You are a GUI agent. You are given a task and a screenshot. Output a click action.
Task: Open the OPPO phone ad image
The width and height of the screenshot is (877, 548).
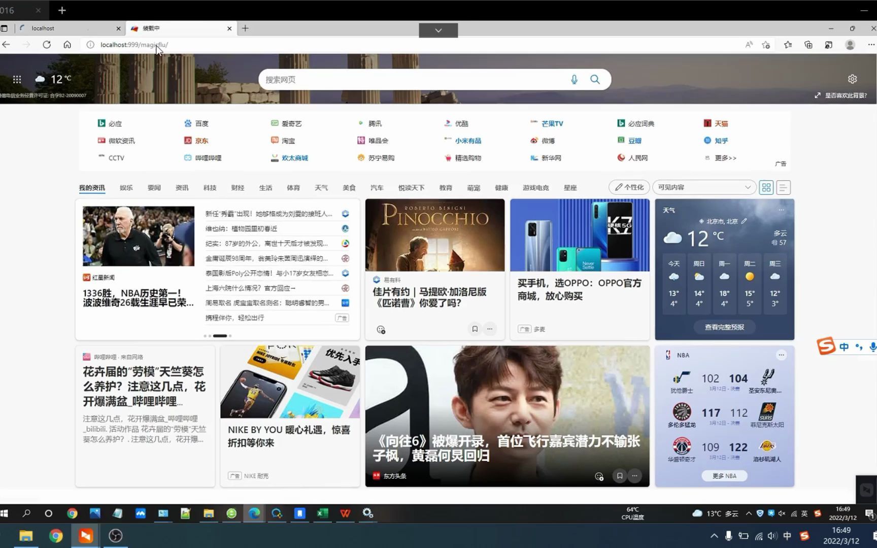point(580,235)
